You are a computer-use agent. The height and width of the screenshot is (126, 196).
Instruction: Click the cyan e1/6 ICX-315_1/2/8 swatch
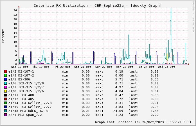tap(6, 83)
